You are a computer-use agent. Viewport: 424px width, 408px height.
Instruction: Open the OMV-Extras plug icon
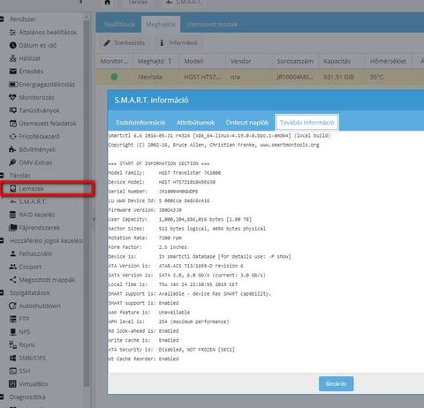pos(12,162)
